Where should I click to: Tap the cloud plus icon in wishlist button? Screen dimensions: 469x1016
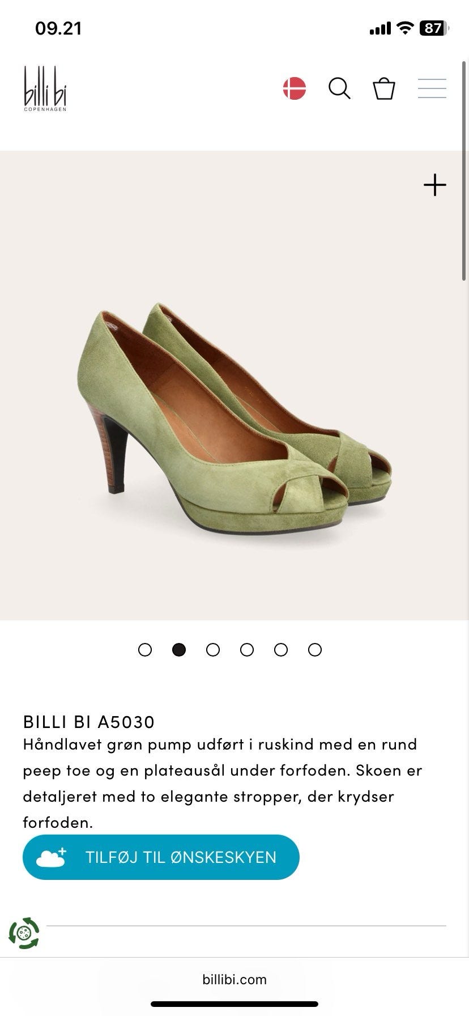point(51,857)
